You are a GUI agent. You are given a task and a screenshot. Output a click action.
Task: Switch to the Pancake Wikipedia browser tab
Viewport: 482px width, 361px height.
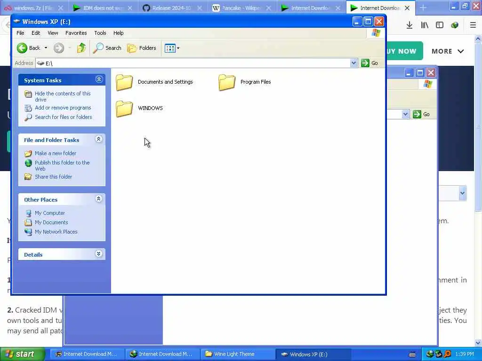pos(241,8)
